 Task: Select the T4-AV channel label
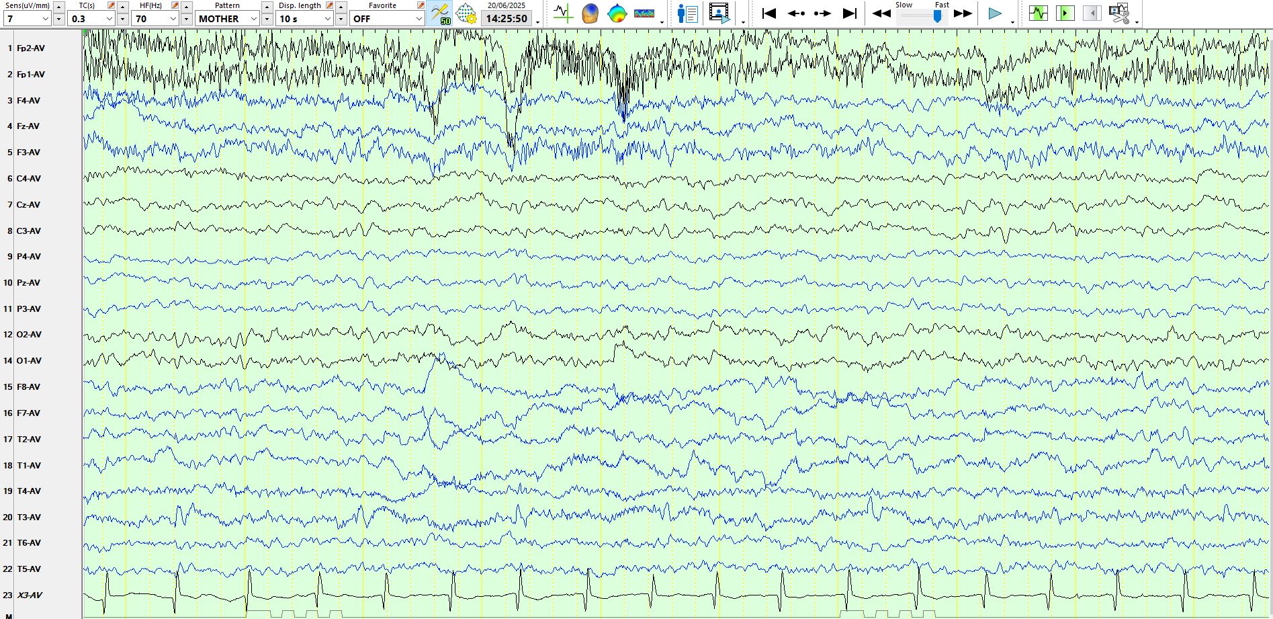29,491
